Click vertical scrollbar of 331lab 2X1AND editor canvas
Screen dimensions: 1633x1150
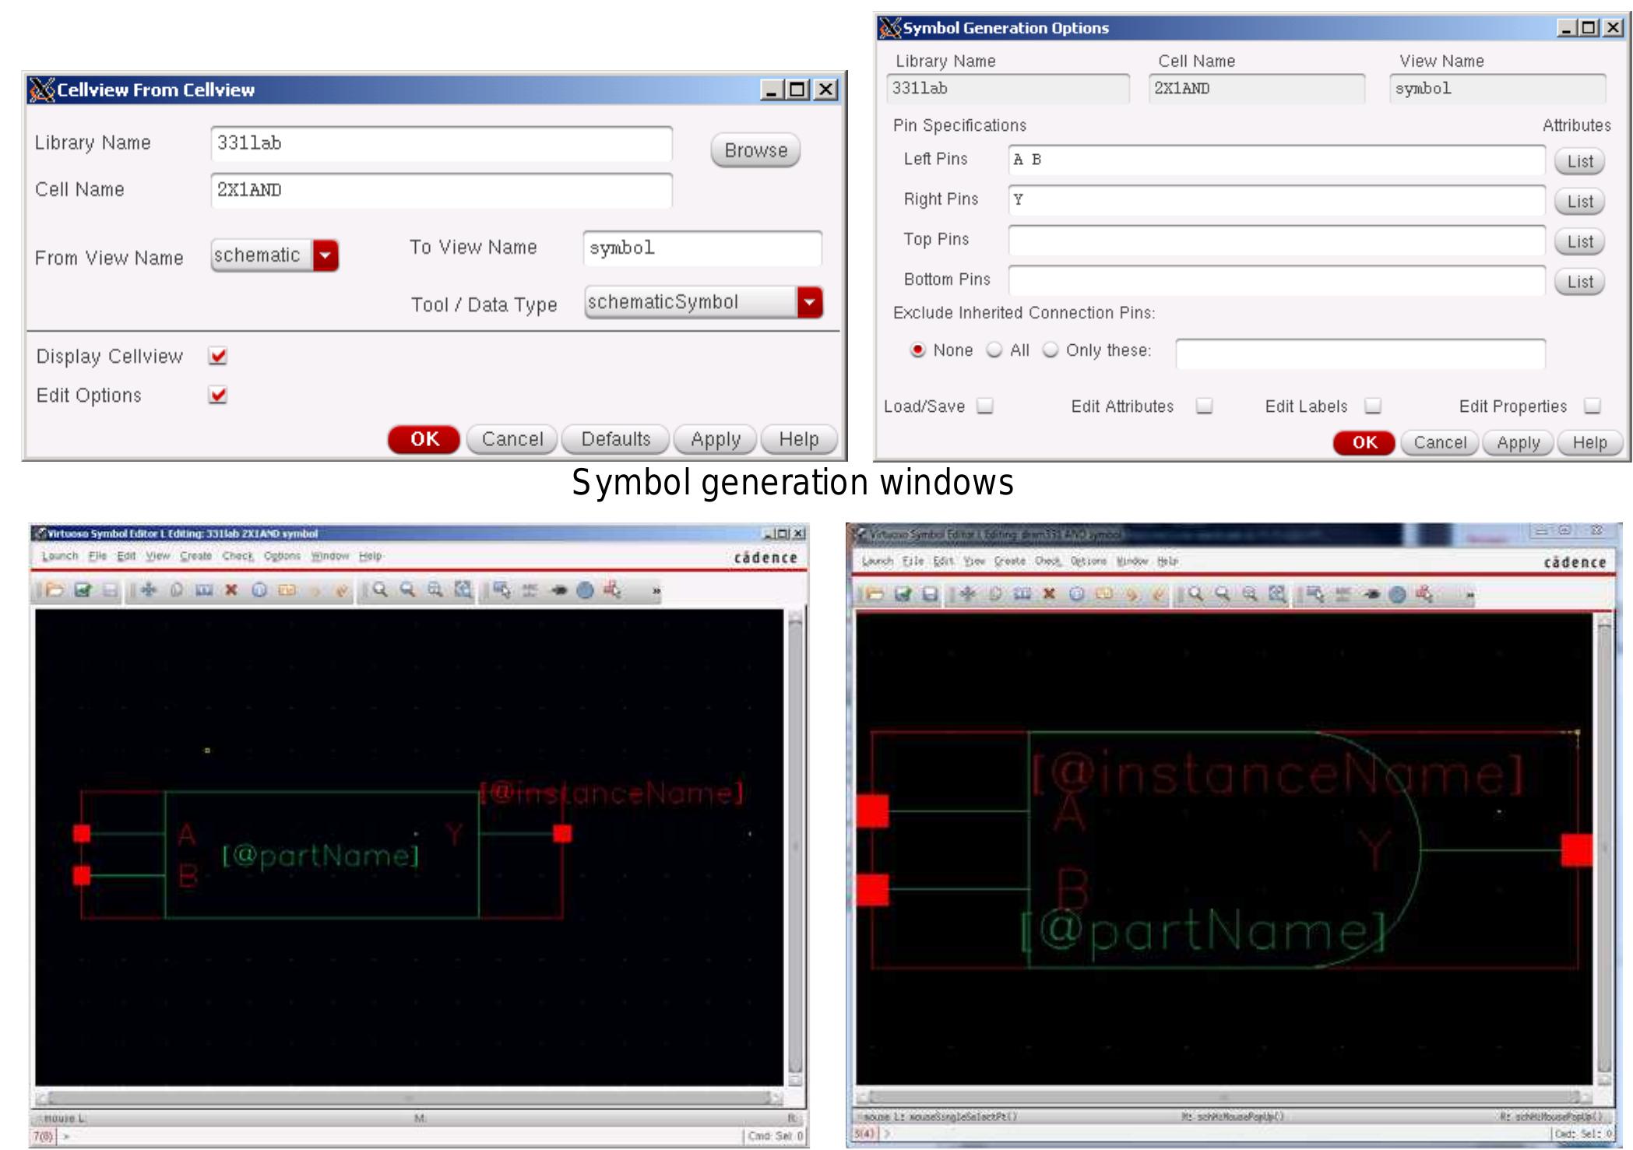[795, 845]
